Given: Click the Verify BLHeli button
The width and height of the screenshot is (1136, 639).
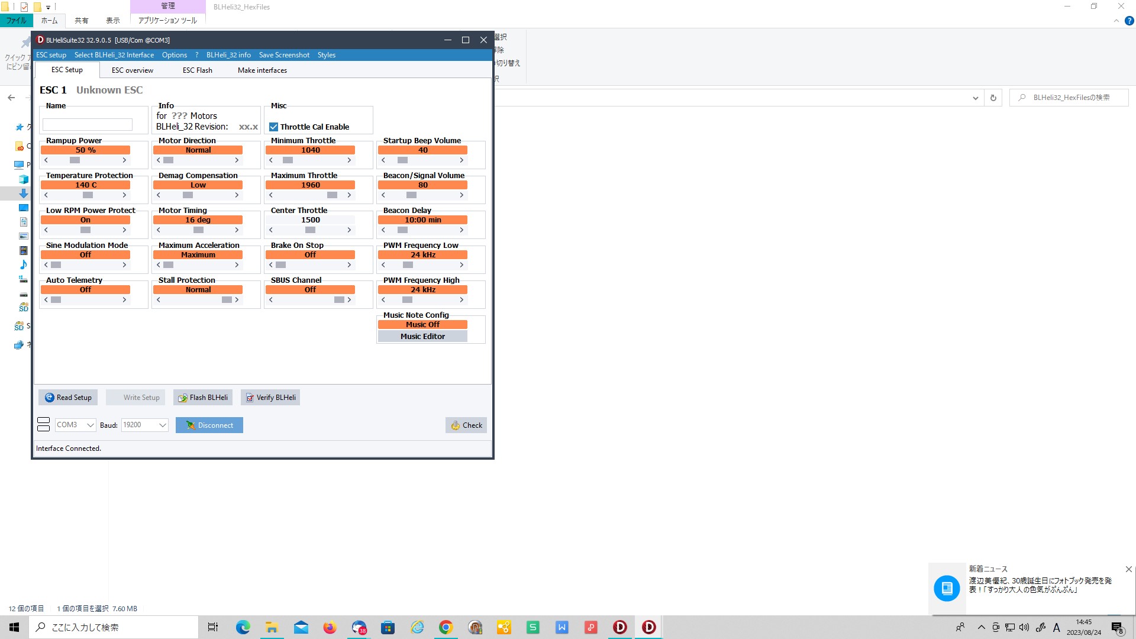Looking at the screenshot, I should 270,398.
